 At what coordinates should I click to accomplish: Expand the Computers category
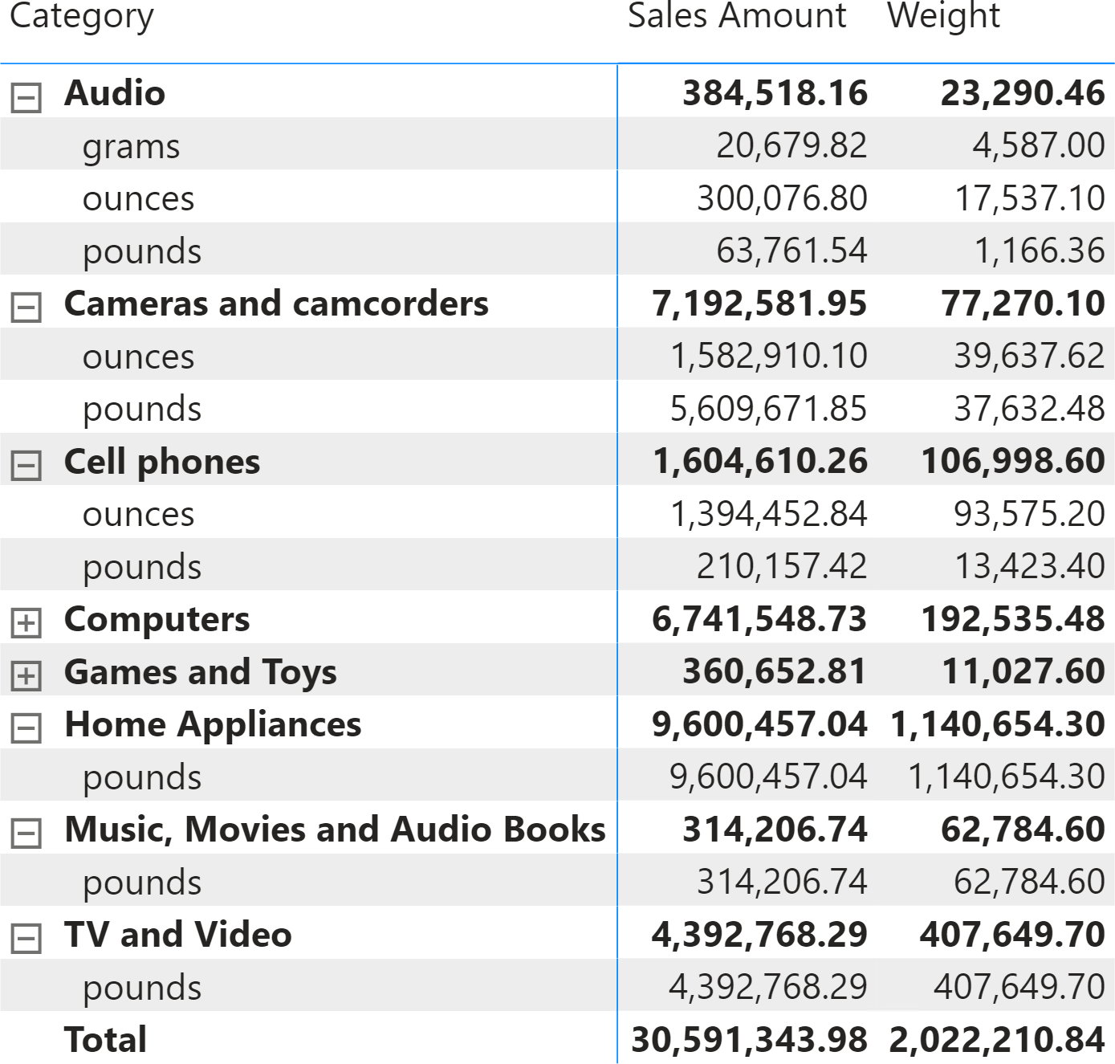[x=26, y=623]
